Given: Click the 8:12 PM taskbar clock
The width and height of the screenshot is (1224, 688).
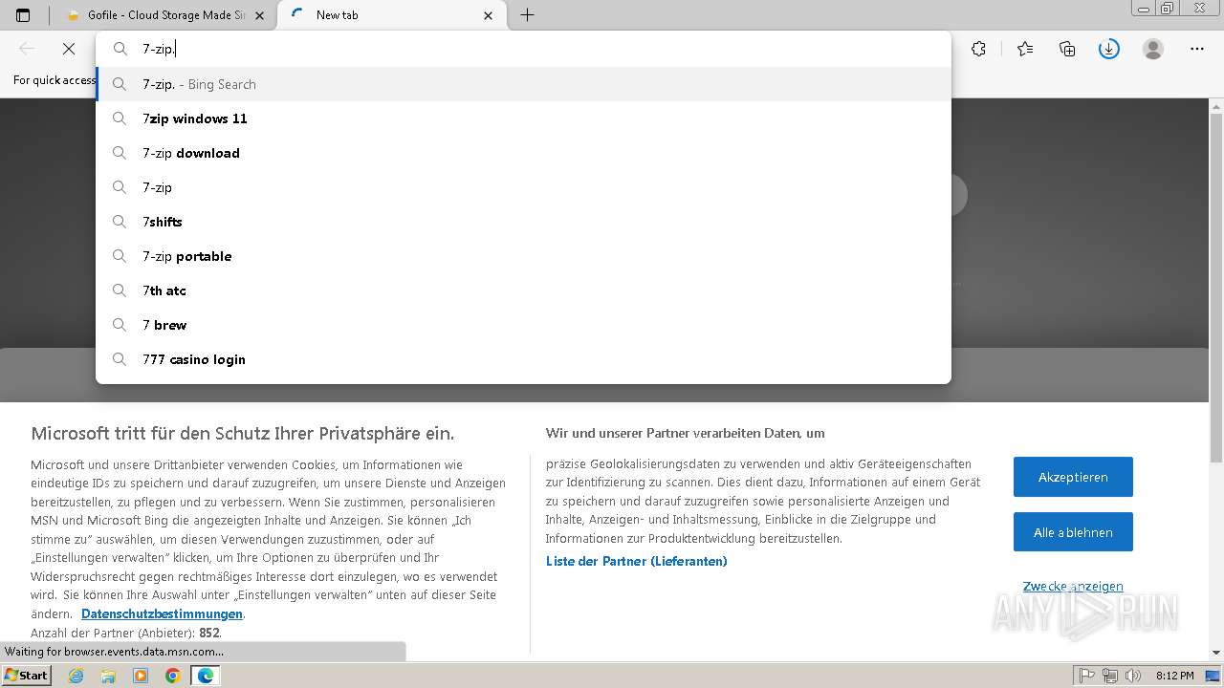Looking at the screenshot, I should [x=1174, y=676].
